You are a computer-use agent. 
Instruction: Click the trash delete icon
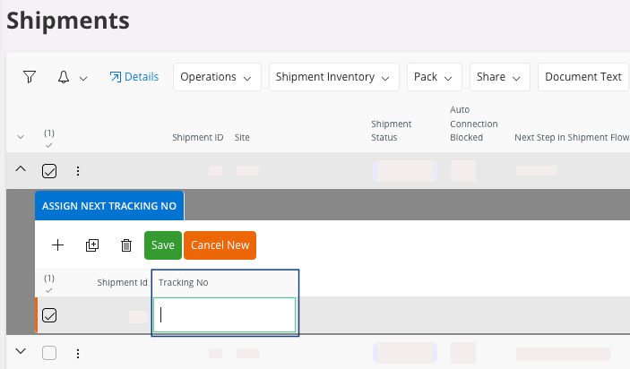tap(125, 245)
